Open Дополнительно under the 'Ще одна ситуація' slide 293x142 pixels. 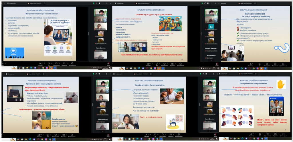click(x=283, y=65)
